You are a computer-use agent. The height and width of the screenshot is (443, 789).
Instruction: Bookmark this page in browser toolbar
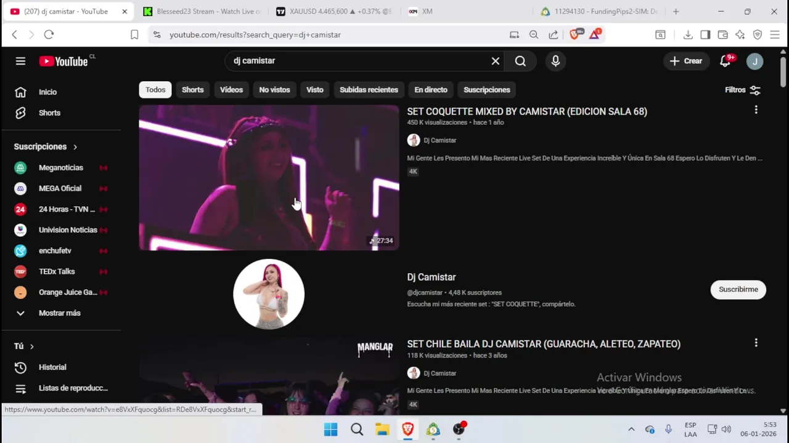(134, 34)
